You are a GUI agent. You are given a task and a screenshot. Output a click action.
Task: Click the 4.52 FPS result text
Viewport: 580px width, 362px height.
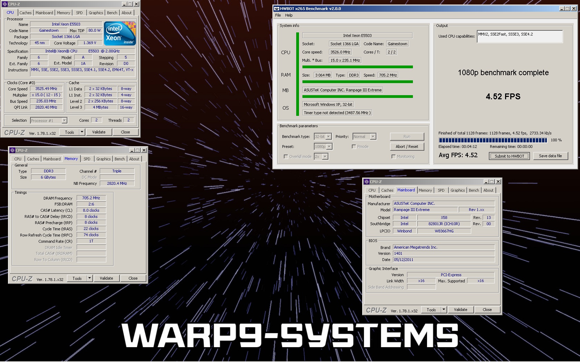503,97
